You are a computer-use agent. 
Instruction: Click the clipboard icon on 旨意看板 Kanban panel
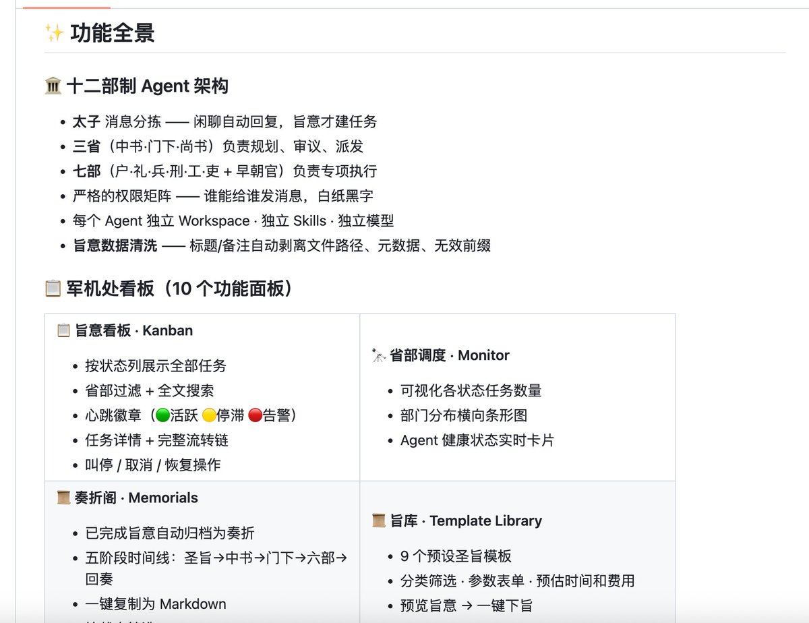pos(62,330)
